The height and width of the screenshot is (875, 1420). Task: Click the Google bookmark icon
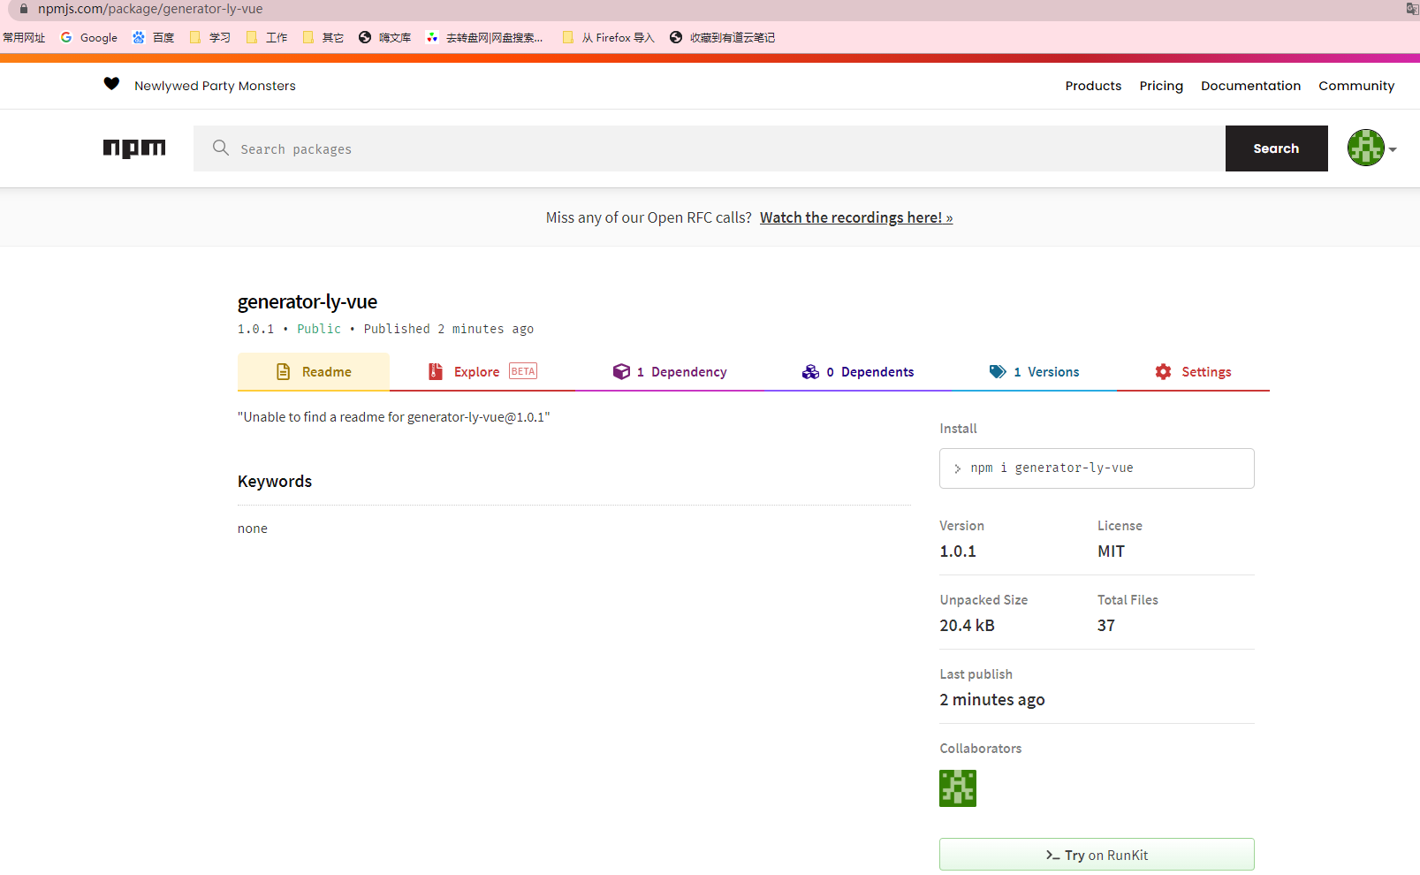tap(66, 37)
